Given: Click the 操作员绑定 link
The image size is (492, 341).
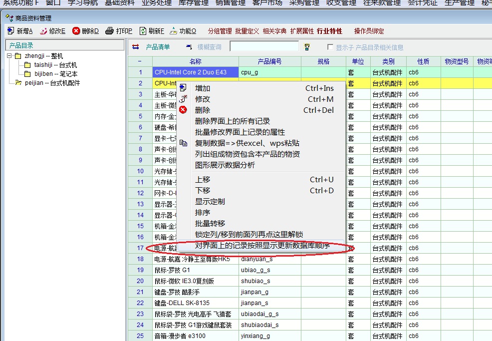Looking at the screenshot, I should pyautogui.click(x=369, y=31).
